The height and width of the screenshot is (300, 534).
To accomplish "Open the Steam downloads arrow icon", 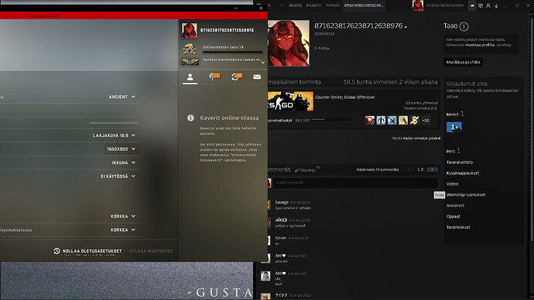I will pyautogui.click(x=496, y=5).
